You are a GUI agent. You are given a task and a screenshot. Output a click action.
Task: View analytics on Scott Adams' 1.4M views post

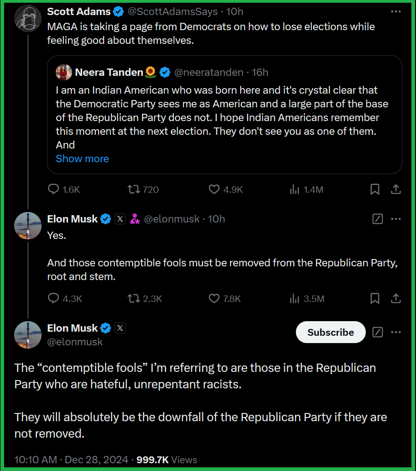coord(295,189)
